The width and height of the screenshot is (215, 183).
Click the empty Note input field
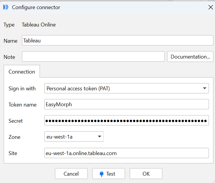93,56
